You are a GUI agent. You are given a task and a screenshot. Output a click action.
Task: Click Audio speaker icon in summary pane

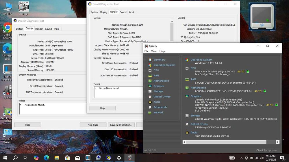pos(187,133)
